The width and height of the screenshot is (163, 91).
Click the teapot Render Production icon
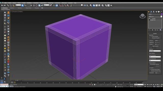(x=111, y=5)
